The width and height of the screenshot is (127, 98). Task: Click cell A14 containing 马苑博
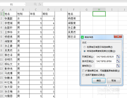(10, 73)
